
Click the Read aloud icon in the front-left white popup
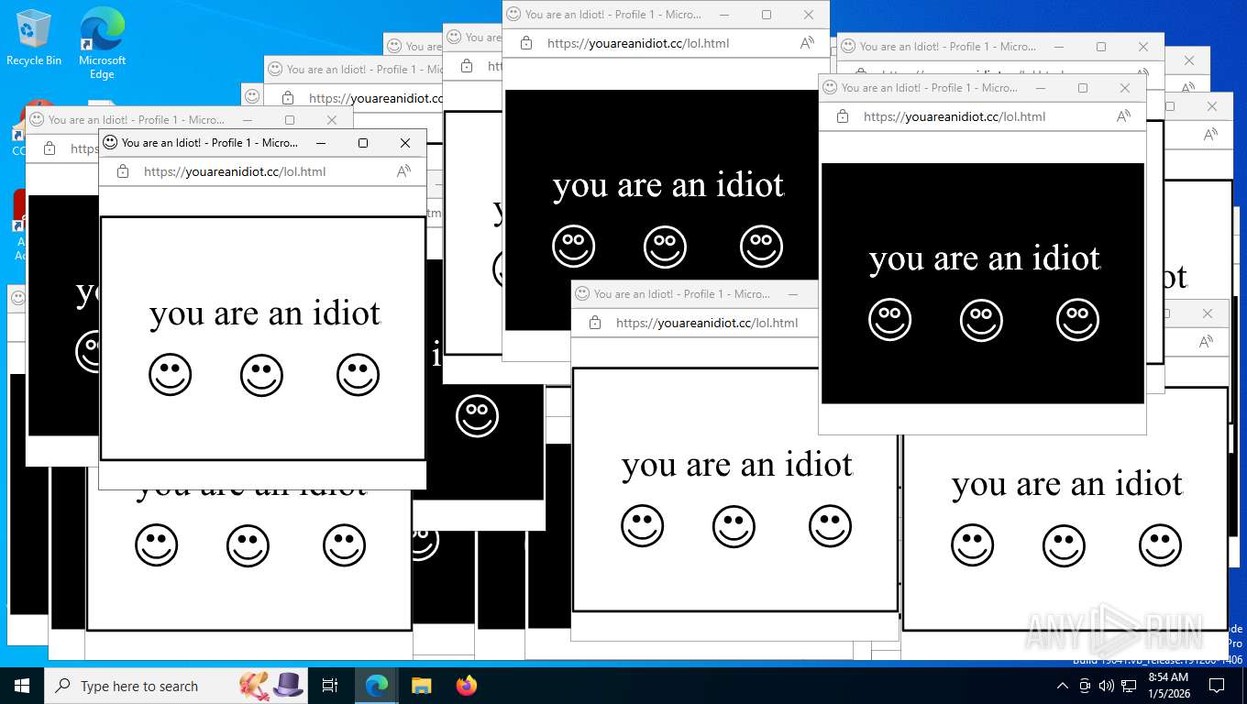point(403,171)
